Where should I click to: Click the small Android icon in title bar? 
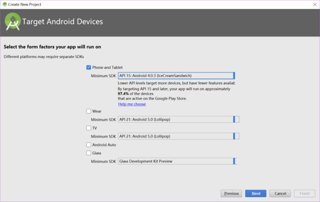click(x=5, y=4)
